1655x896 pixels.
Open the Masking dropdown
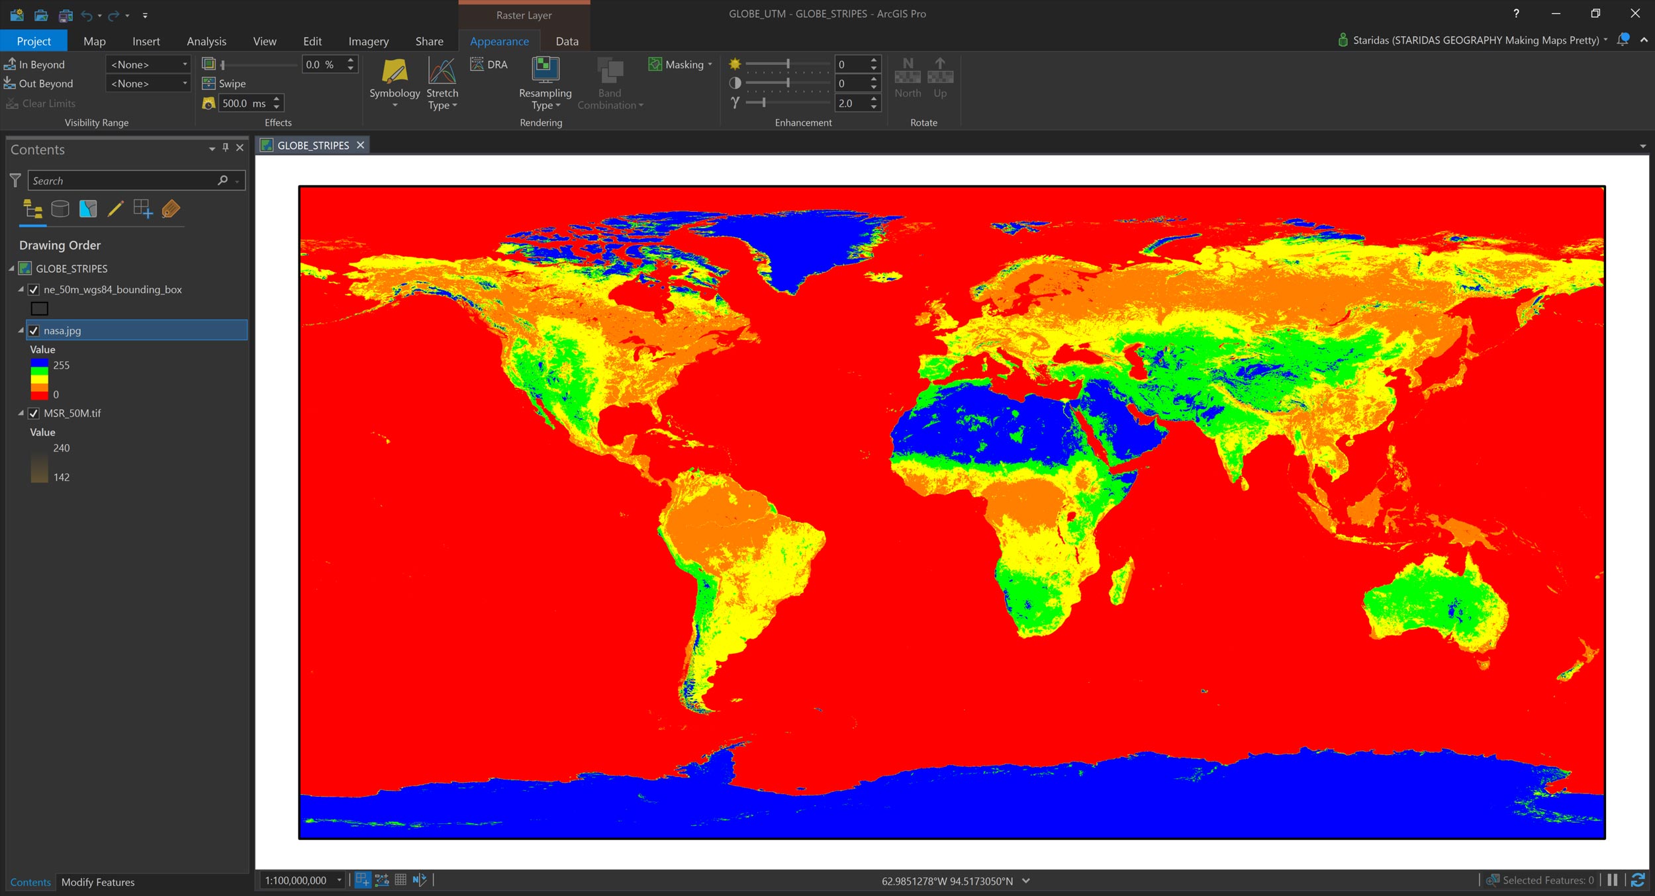(x=710, y=64)
